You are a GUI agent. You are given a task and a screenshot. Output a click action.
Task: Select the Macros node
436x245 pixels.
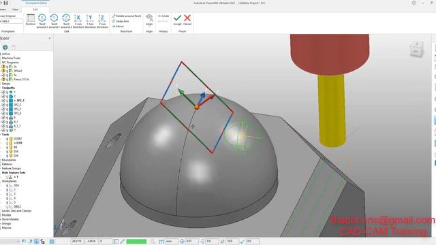pyautogui.click(x=6, y=228)
